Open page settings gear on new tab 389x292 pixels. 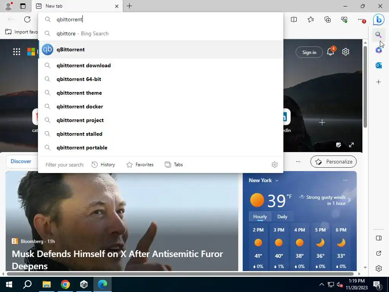346,52
